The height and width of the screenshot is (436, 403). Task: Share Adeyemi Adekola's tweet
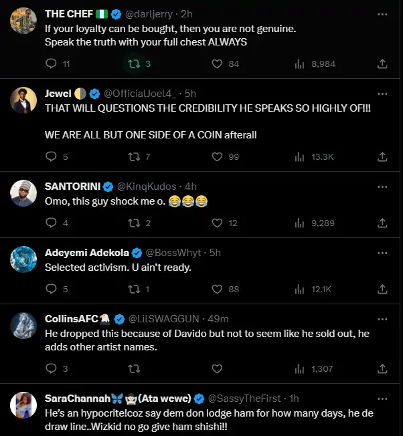382,289
